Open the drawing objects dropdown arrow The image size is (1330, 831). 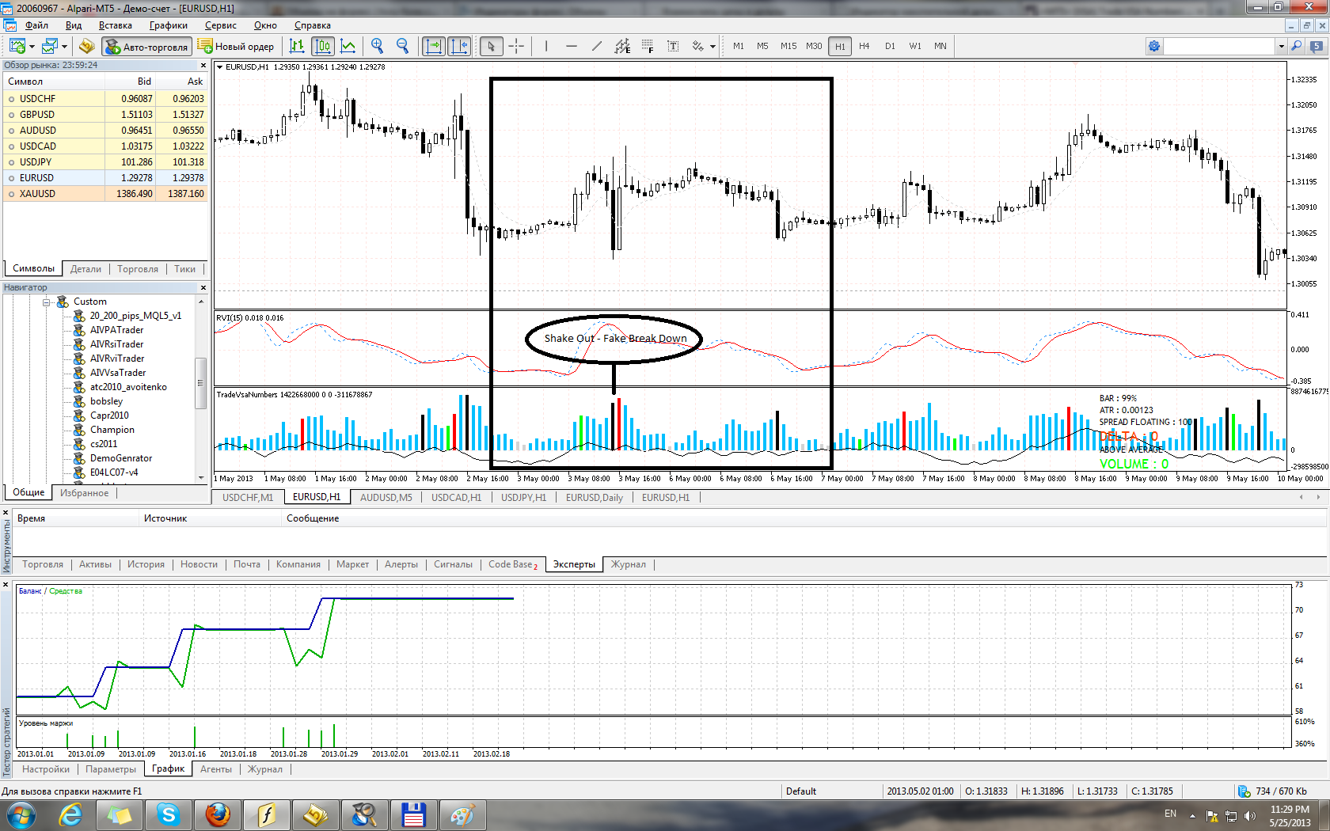click(x=712, y=47)
